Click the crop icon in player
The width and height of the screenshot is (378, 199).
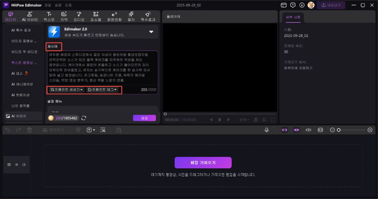(264, 119)
